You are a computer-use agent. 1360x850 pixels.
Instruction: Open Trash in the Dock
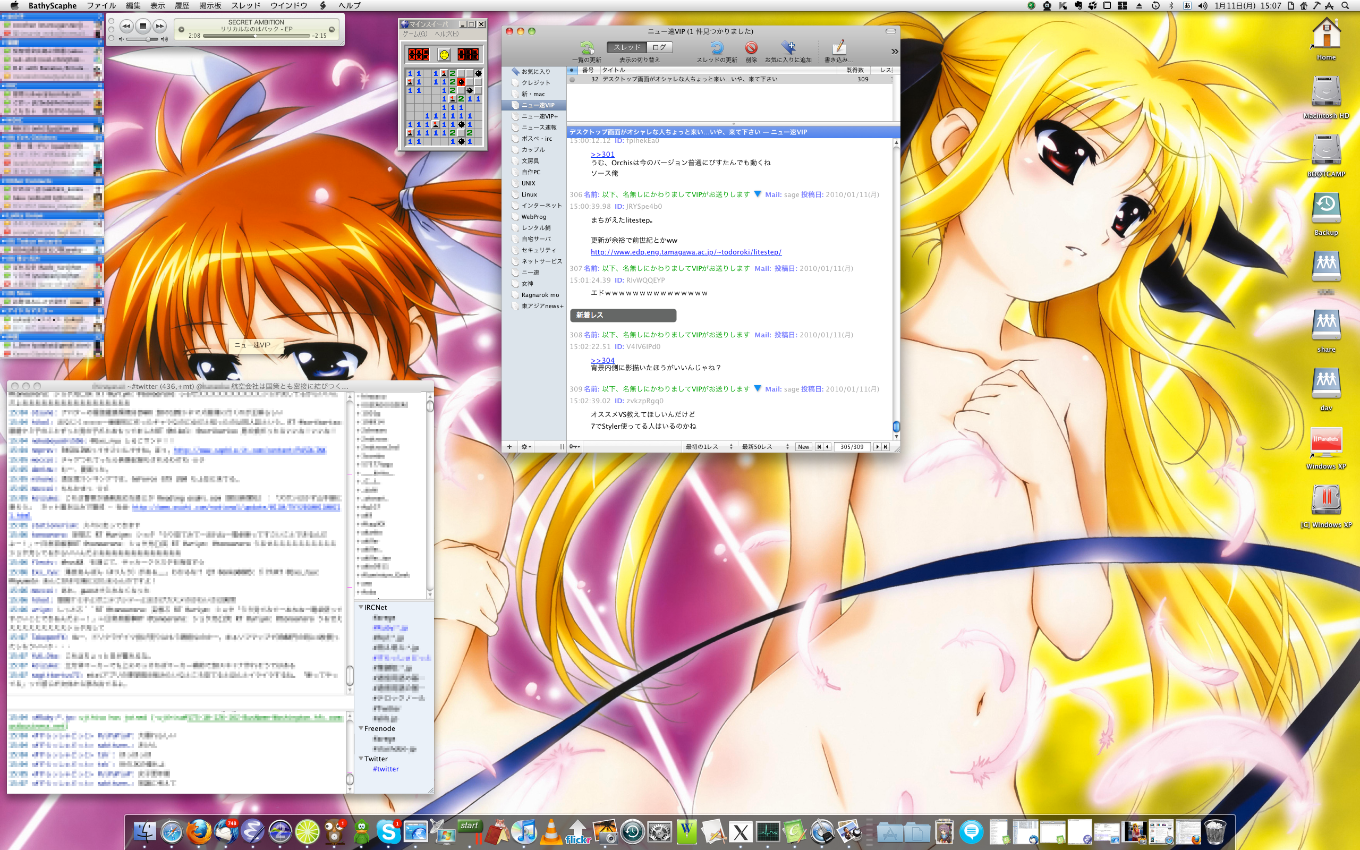[x=1214, y=832]
